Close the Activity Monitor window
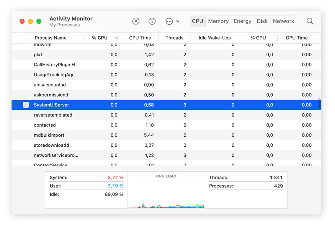This screenshot has height=228, width=335. (x=22, y=21)
